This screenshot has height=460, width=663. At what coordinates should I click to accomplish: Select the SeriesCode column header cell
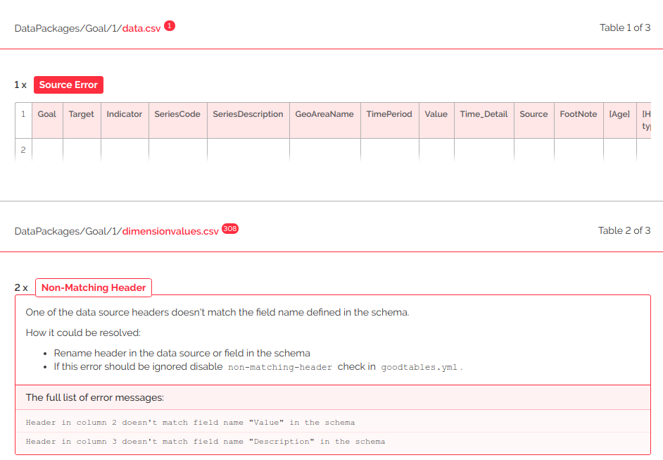pos(178,120)
